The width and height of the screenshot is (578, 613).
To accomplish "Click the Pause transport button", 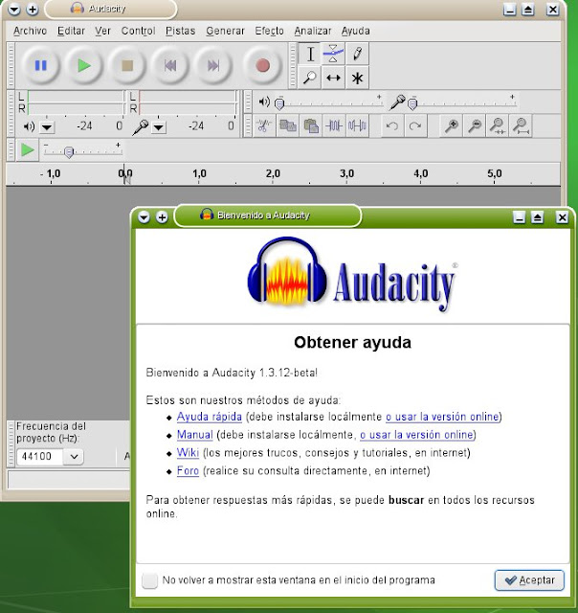I will point(40,66).
